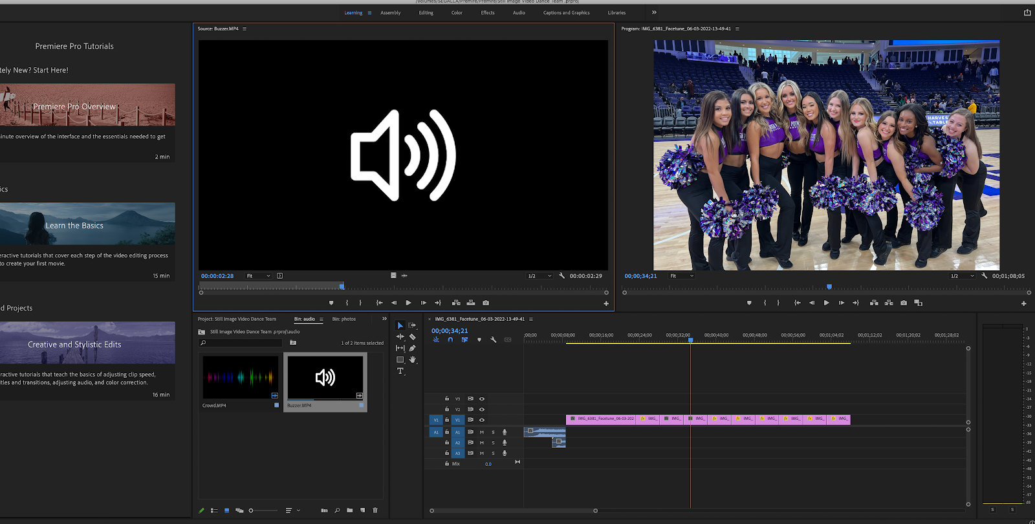Click Insert button in Source monitor
Screen dimensions: 1035x524
point(456,303)
